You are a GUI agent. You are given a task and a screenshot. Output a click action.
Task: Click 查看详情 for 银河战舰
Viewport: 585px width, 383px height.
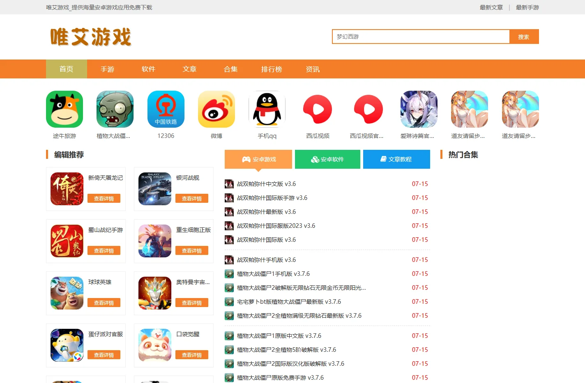192,199
